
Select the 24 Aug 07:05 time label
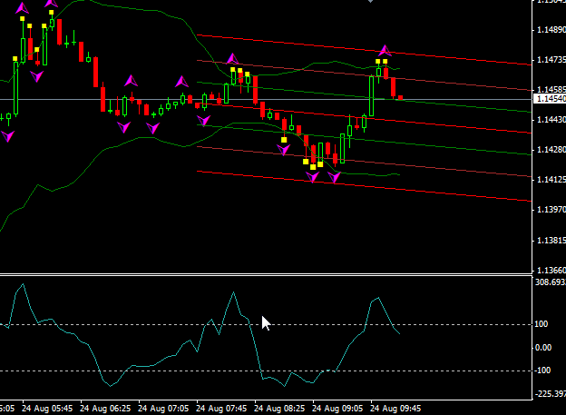click(163, 409)
